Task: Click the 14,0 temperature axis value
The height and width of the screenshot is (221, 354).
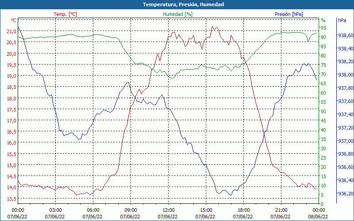Action: point(12,187)
